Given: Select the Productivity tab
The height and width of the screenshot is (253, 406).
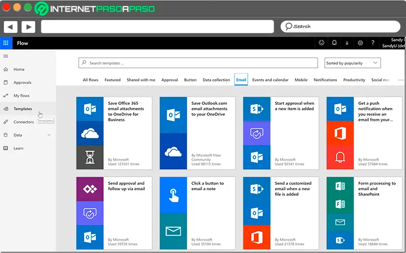Looking at the screenshot, I should coord(354,80).
